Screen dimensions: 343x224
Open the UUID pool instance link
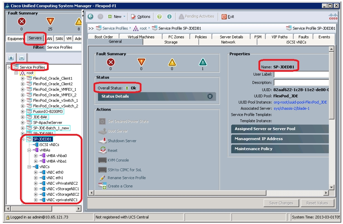(x=300, y=102)
